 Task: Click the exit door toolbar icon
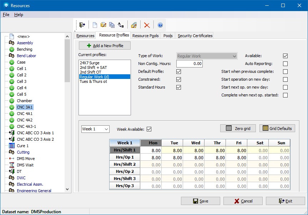82,25
